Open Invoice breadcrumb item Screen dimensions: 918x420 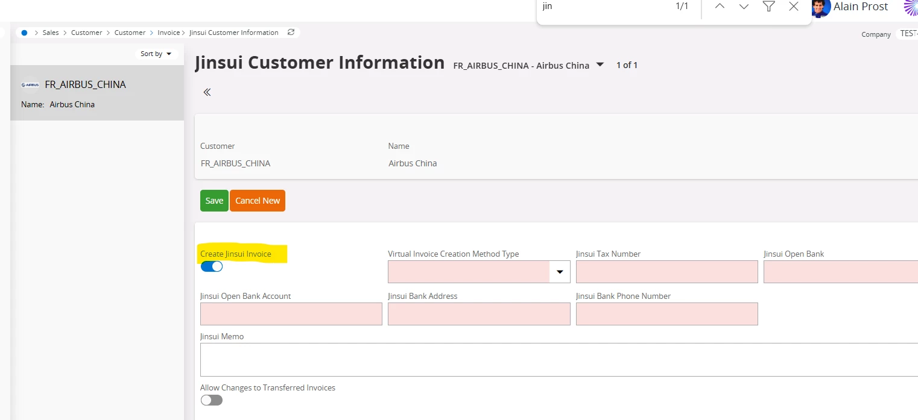168,33
